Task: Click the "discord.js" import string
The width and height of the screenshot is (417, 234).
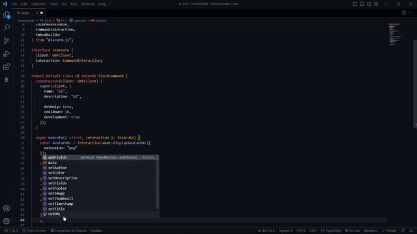Action: pos(59,40)
